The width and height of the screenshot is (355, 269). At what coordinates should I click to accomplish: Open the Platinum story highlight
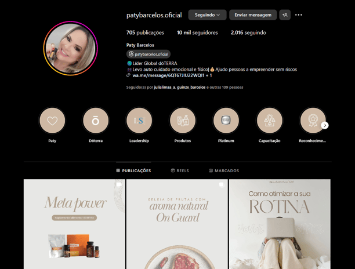226,121
